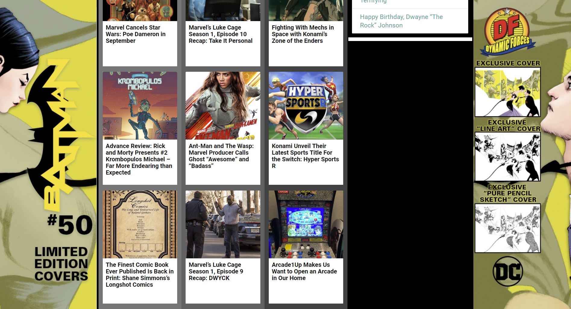The height and width of the screenshot is (309, 571).
Task: Read Advance Review: Rick and Morty headline
Action: click(139, 159)
